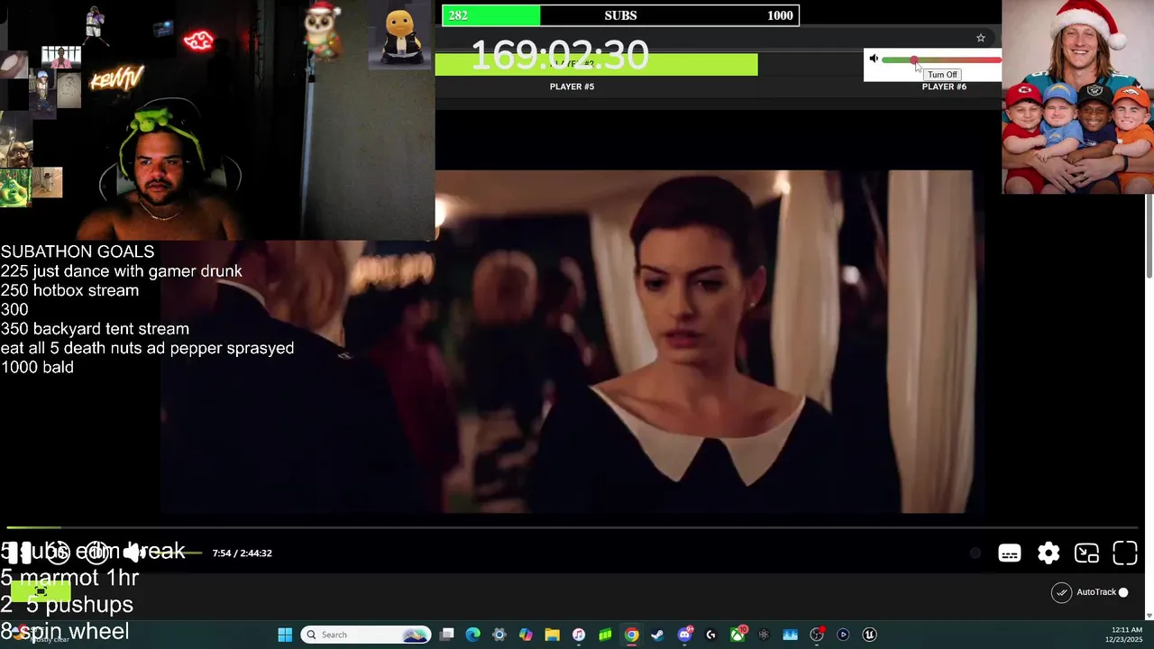Click the '225 just dance with gamer drunk' text
This screenshot has height=649, width=1154.
click(121, 271)
